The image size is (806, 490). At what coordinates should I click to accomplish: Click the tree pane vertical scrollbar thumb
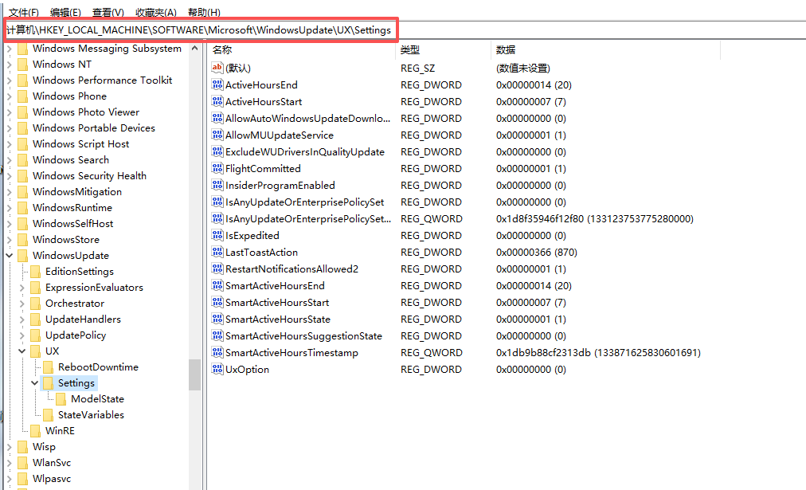pyautogui.click(x=195, y=374)
